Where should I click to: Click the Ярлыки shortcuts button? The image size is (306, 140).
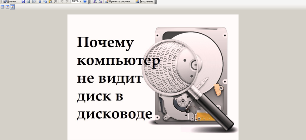click(11, 1)
